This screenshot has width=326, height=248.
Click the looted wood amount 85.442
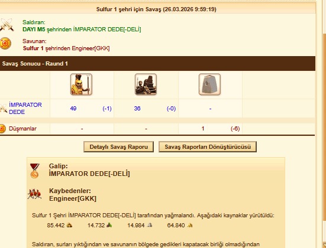tap(56, 226)
